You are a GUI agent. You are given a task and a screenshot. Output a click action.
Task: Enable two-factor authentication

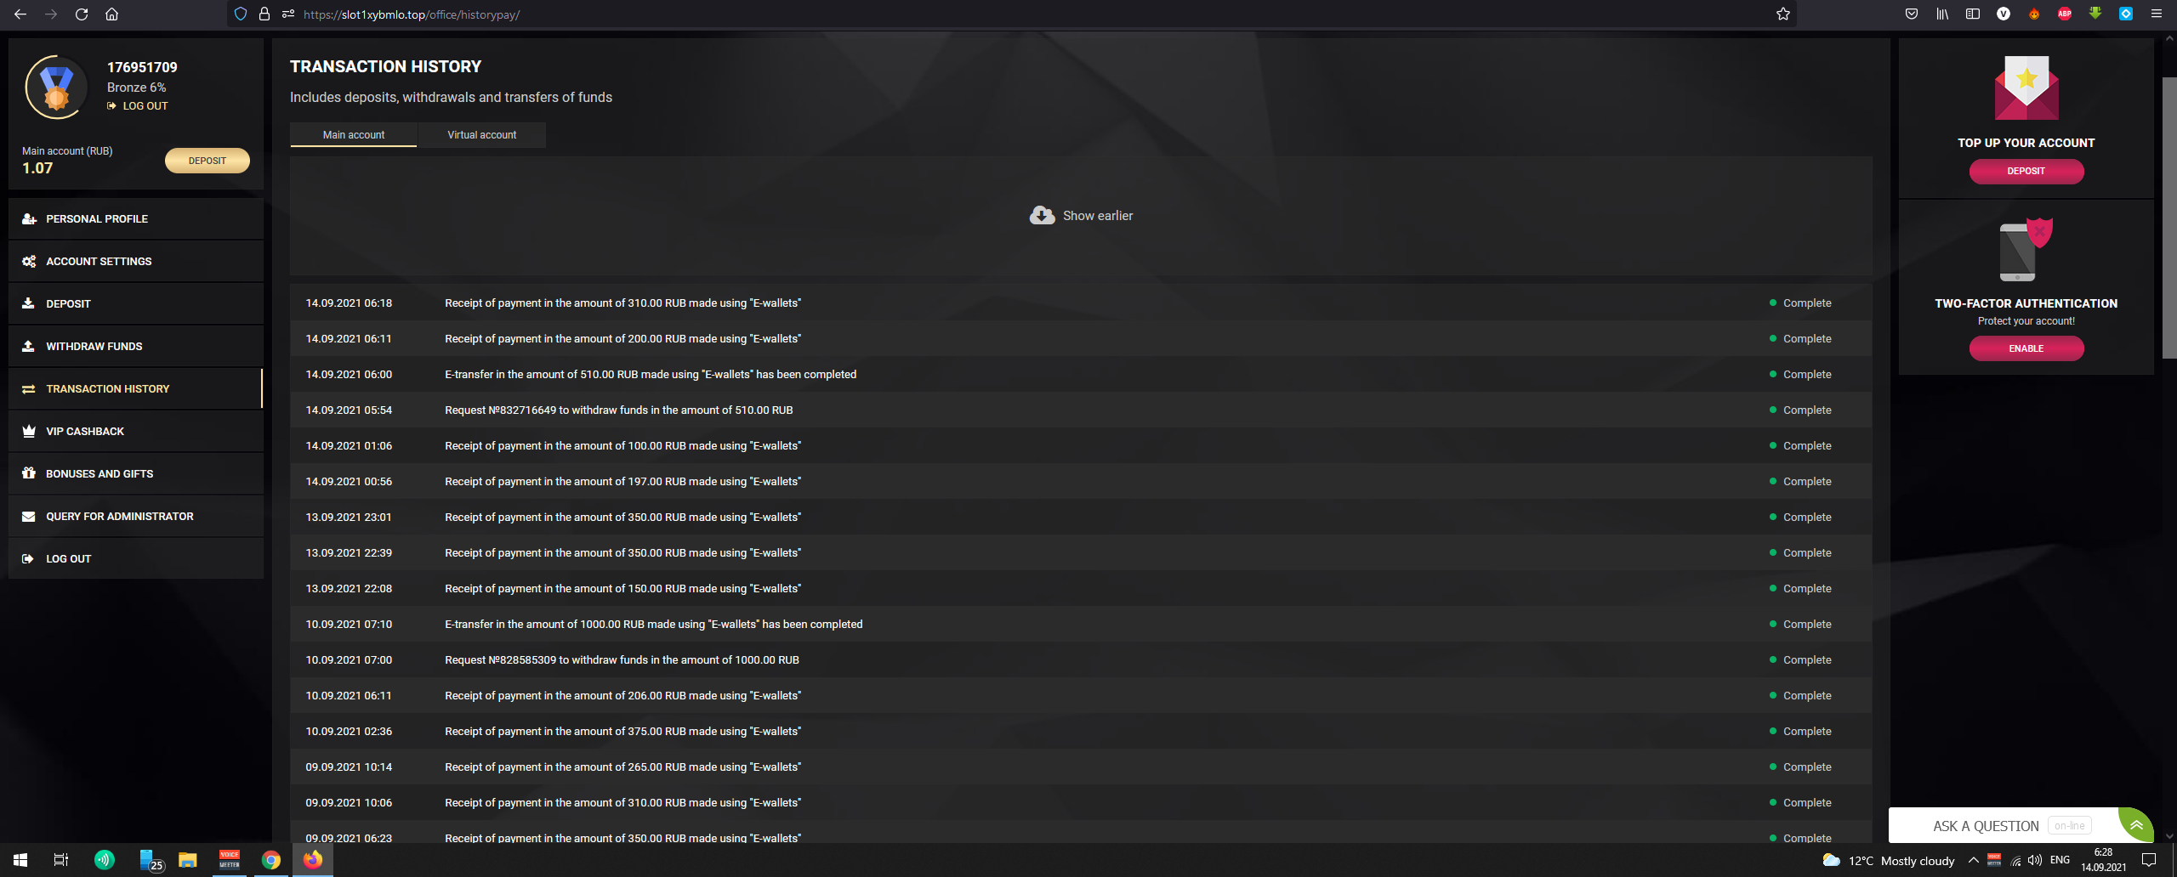pos(2026,348)
